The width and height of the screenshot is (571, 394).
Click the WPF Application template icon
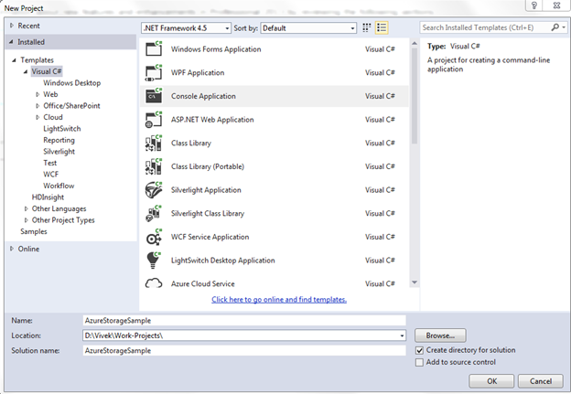click(154, 72)
